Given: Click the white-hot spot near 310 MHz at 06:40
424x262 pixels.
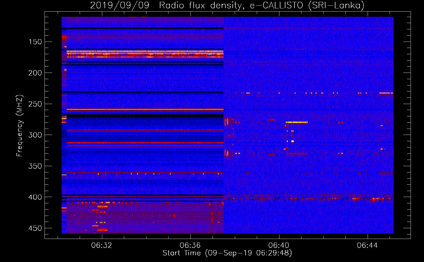Looking at the screenshot, I should (292, 141).
